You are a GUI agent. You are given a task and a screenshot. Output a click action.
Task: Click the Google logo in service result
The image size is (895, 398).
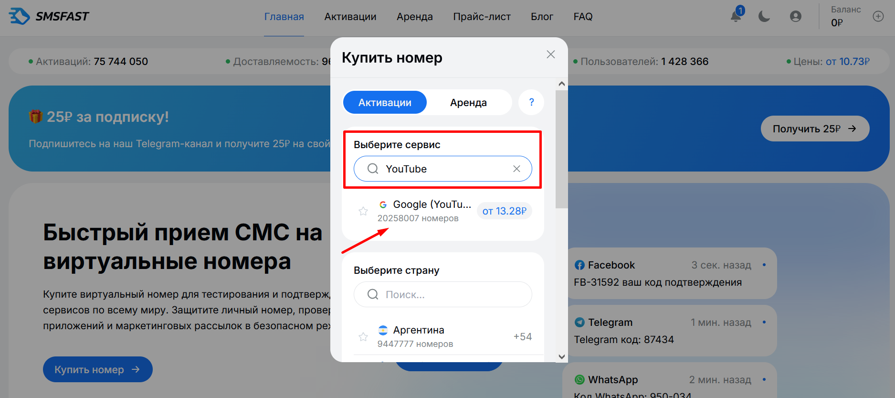pyautogui.click(x=383, y=204)
